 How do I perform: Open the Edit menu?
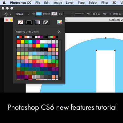pyautogui.click(x=47, y=3)
